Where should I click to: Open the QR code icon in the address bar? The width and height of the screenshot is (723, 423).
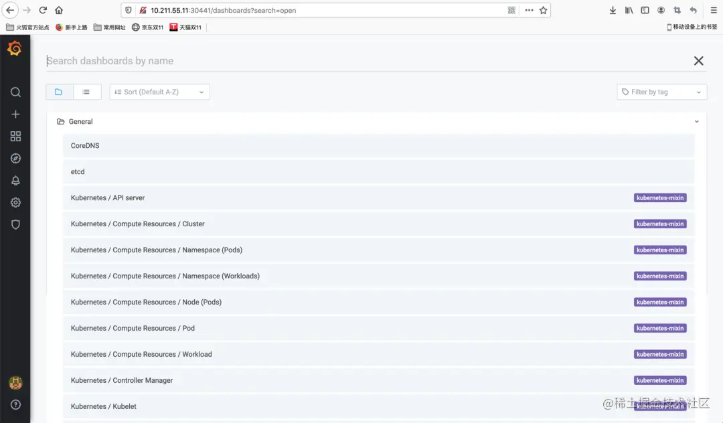pyautogui.click(x=511, y=10)
